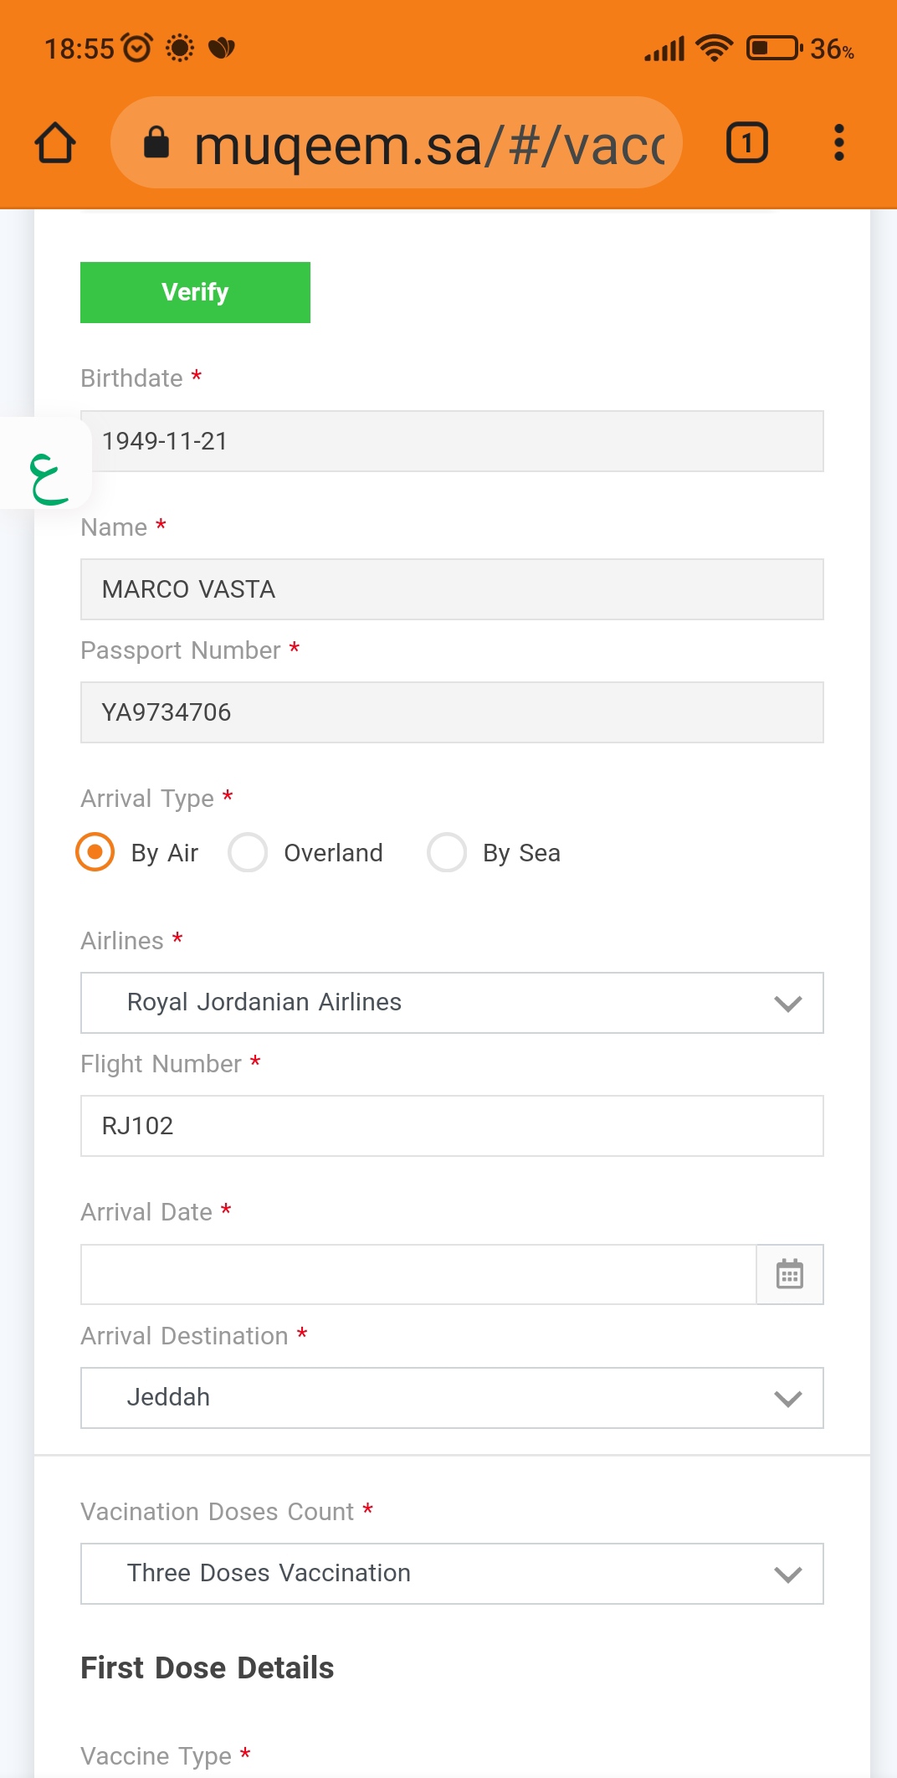Tap the browser home icon
This screenshot has height=1778, width=897.
pos(55,143)
